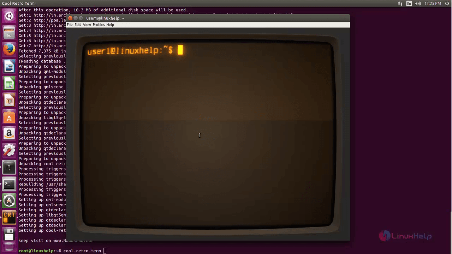Launch LibreOffice Calc from the dock
The image size is (452, 254).
coord(9,83)
